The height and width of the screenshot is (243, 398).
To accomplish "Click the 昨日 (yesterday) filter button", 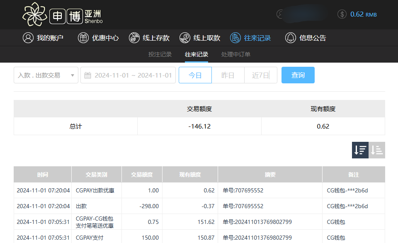I will coord(228,75).
